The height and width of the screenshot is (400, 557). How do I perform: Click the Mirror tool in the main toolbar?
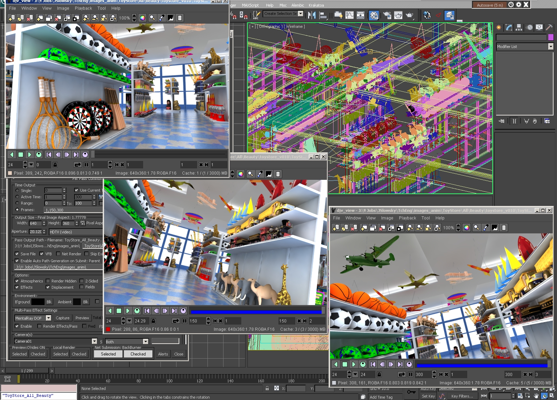point(312,15)
